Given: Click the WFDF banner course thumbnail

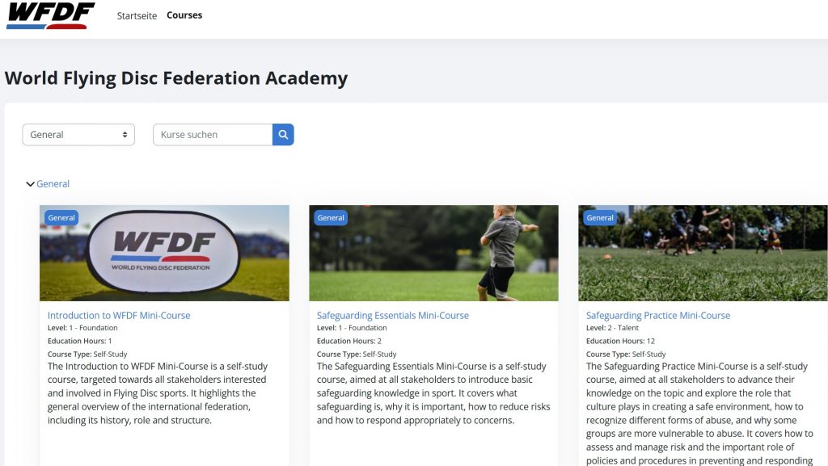Looking at the screenshot, I should click(x=164, y=253).
